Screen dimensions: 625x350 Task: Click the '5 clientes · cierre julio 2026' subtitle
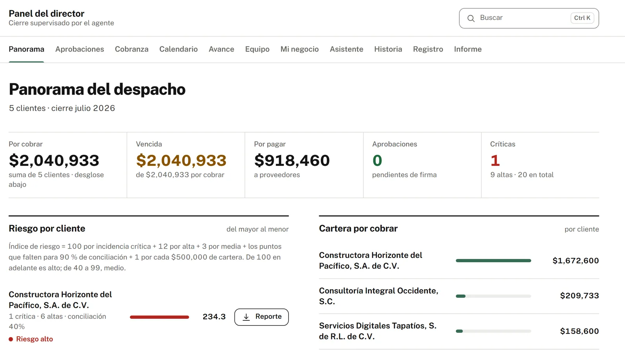(x=62, y=108)
